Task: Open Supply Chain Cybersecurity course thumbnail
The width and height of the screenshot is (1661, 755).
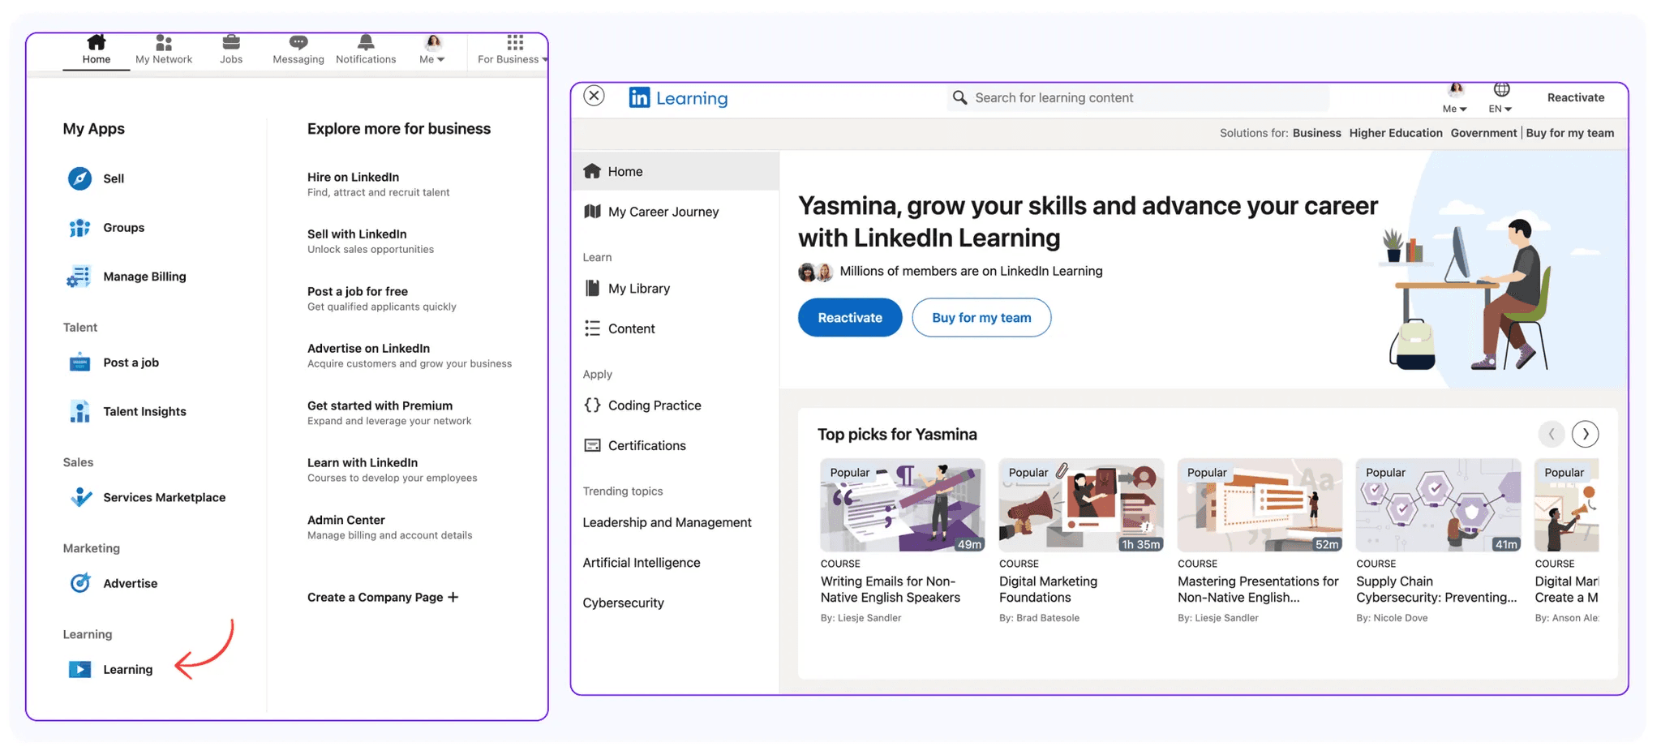Action: (x=1439, y=505)
